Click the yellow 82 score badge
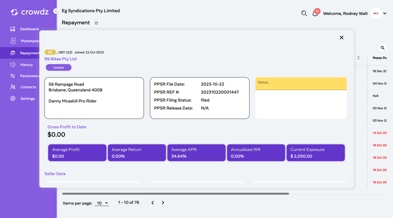 pyautogui.click(x=50, y=52)
